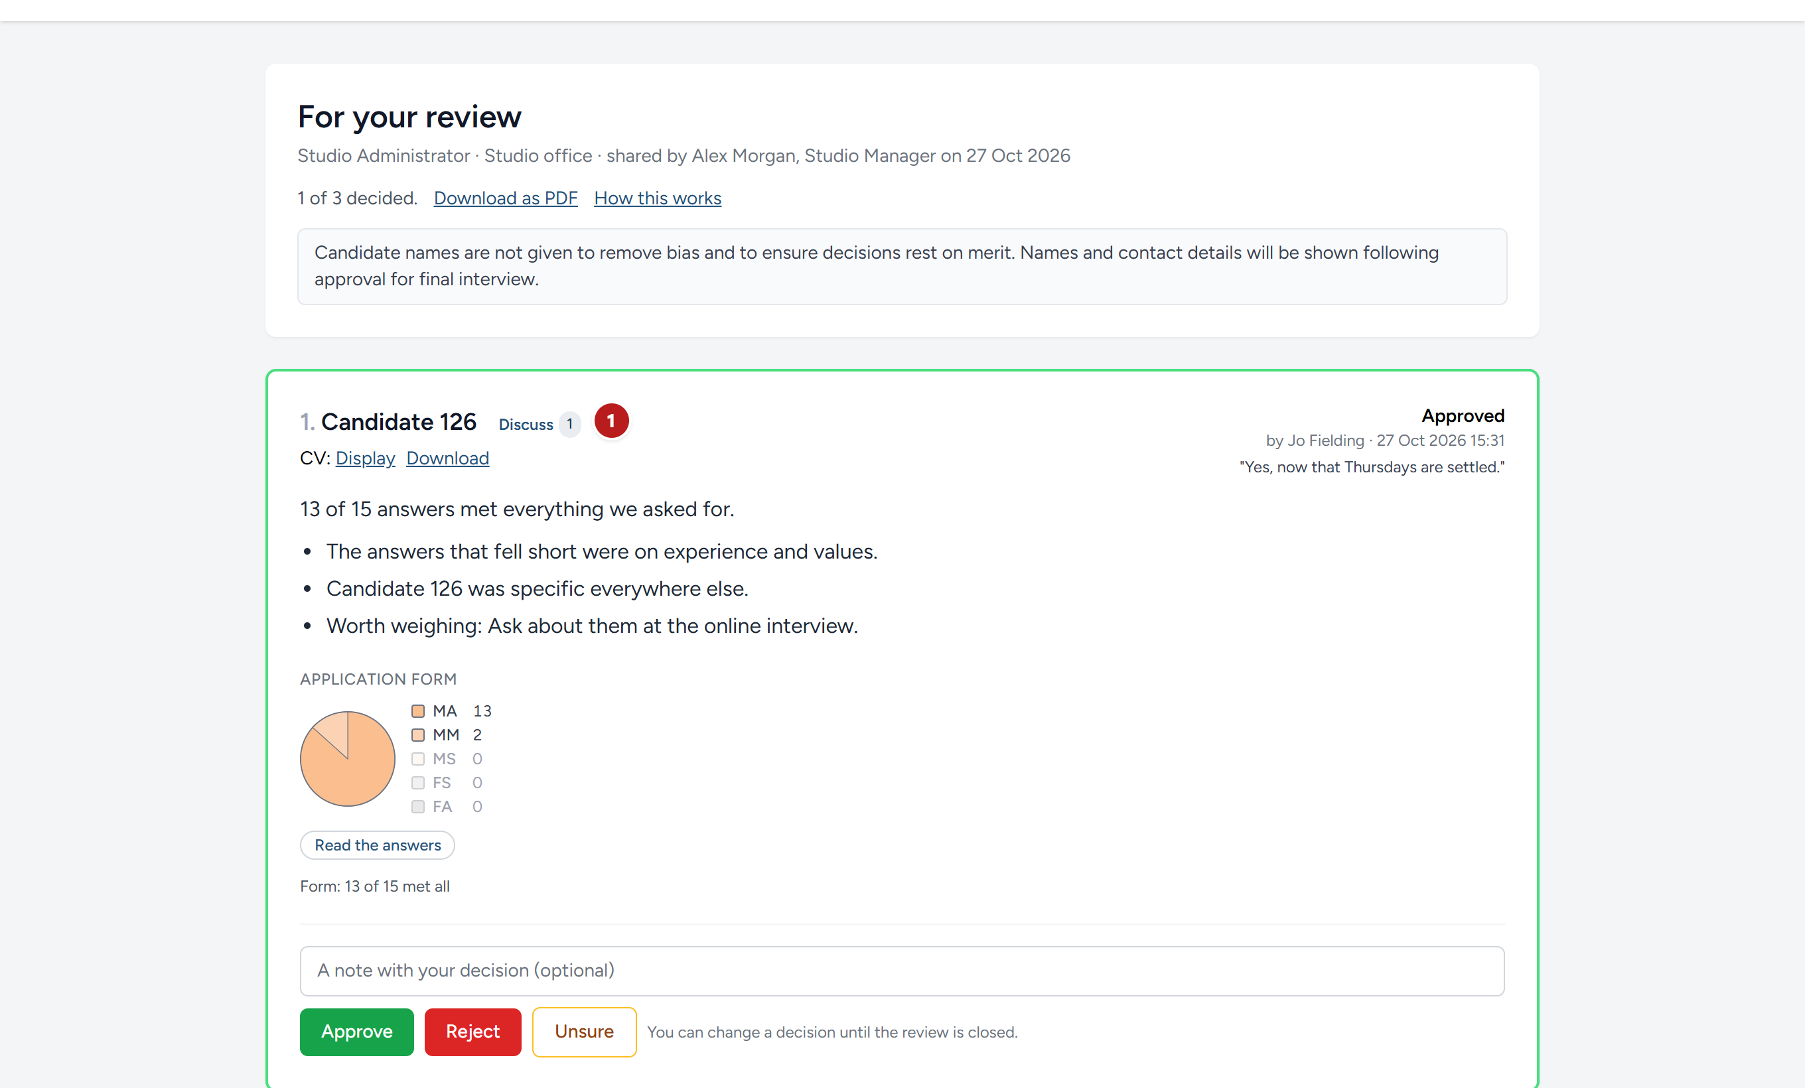The width and height of the screenshot is (1805, 1088).
Task: Click the application form pie chart
Action: click(x=347, y=758)
